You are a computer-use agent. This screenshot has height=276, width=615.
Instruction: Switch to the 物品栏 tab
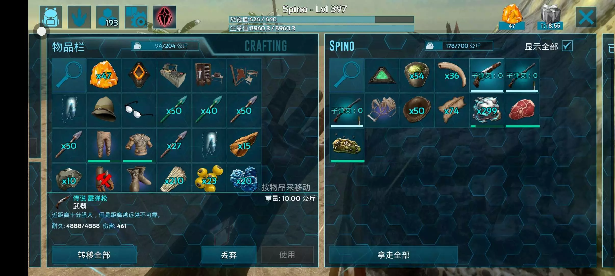pos(68,47)
